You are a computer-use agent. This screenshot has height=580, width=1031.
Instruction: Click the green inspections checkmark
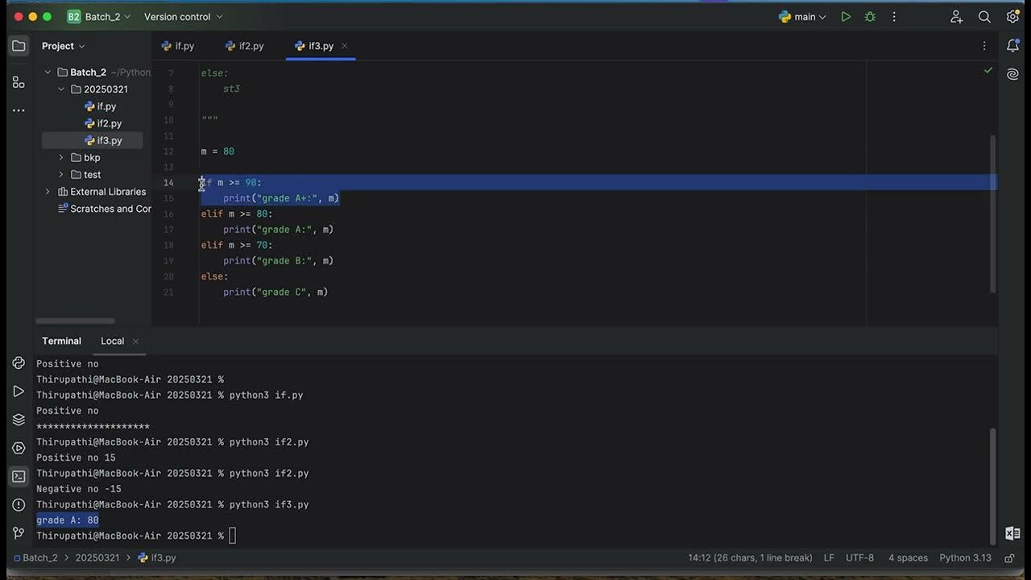click(x=988, y=71)
